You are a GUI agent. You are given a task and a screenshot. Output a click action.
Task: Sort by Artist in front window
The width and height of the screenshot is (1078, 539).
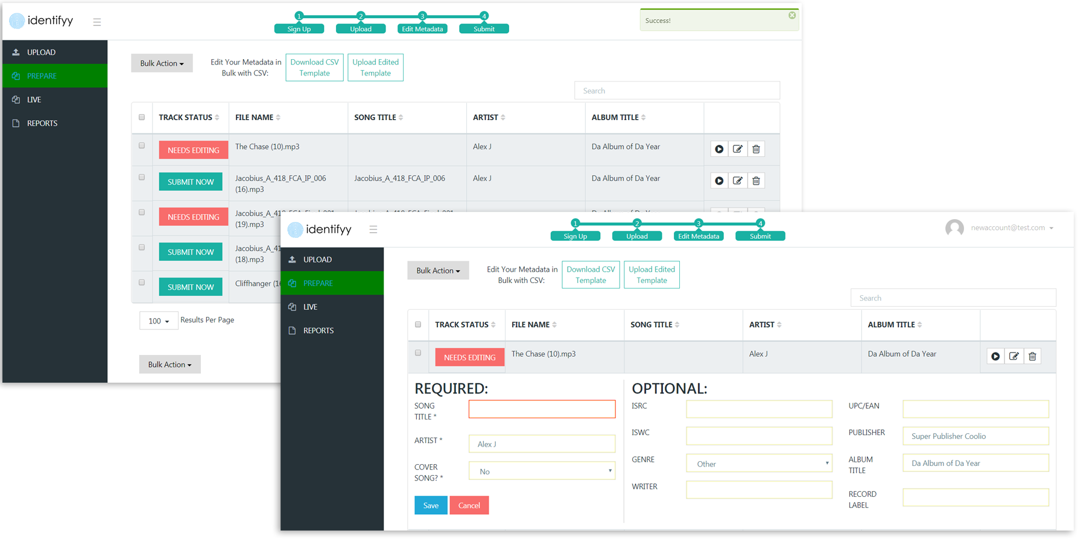point(779,325)
